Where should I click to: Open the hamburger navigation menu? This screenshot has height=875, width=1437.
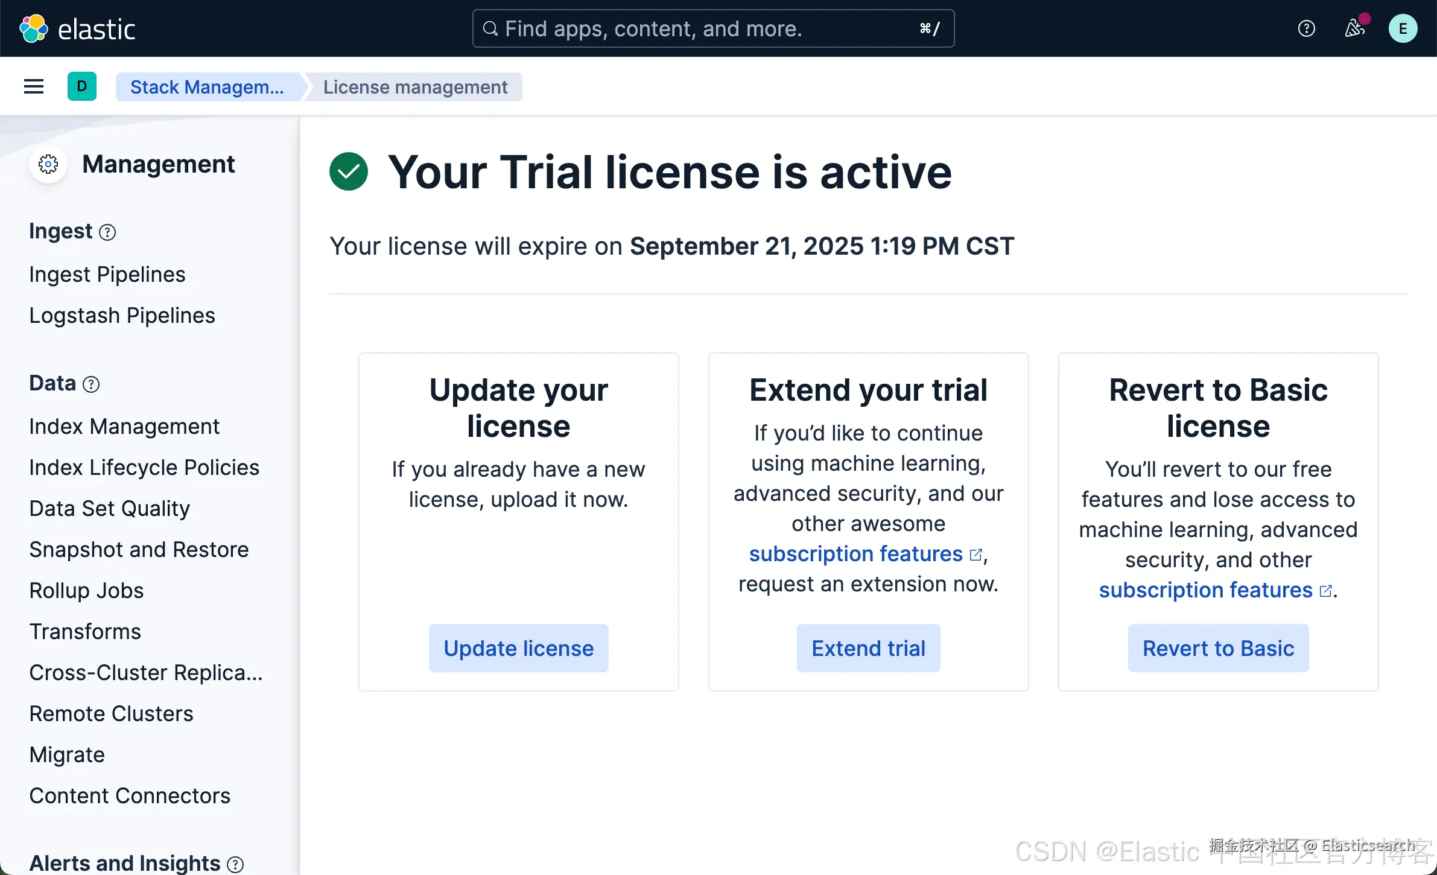(x=34, y=87)
